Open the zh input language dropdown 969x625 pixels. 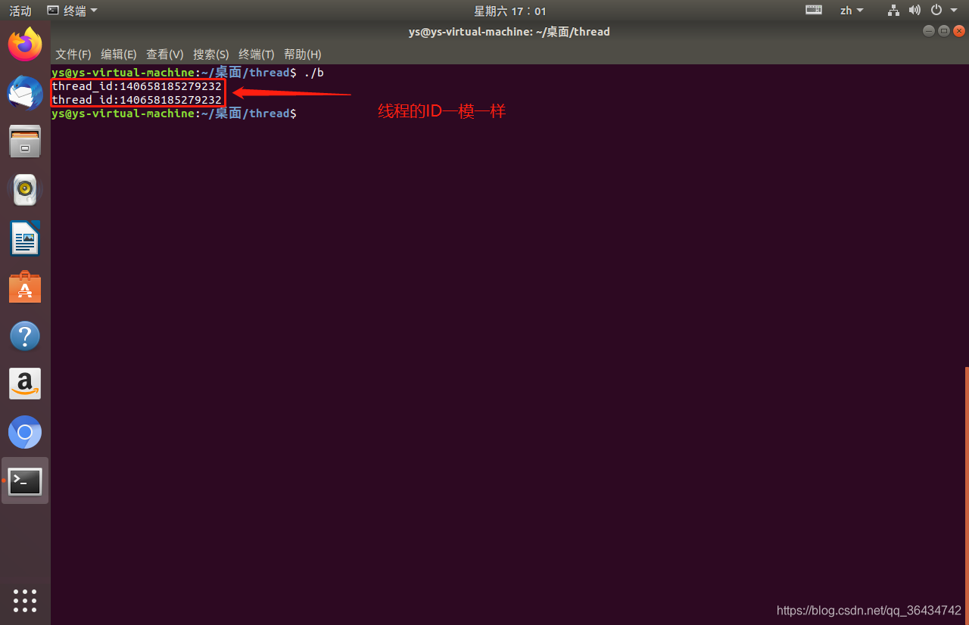(x=852, y=11)
